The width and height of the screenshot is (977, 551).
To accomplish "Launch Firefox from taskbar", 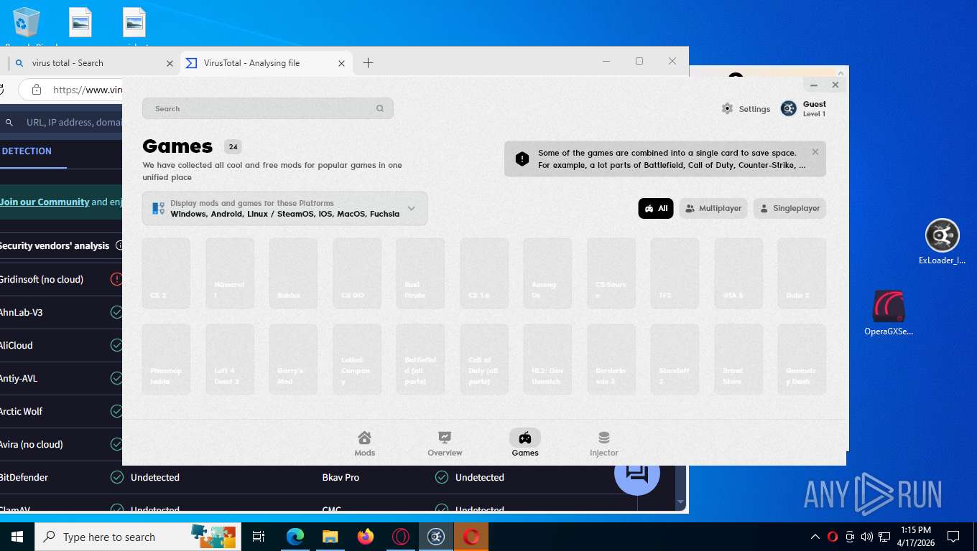I will (x=366, y=537).
